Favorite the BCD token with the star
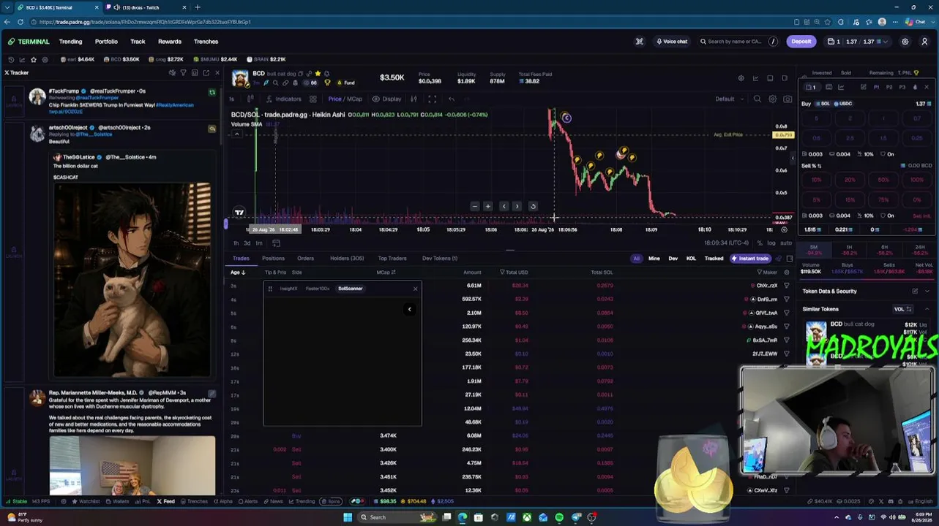Image resolution: width=939 pixels, height=526 pixels. pyautogui.click(x=318, y=74)
